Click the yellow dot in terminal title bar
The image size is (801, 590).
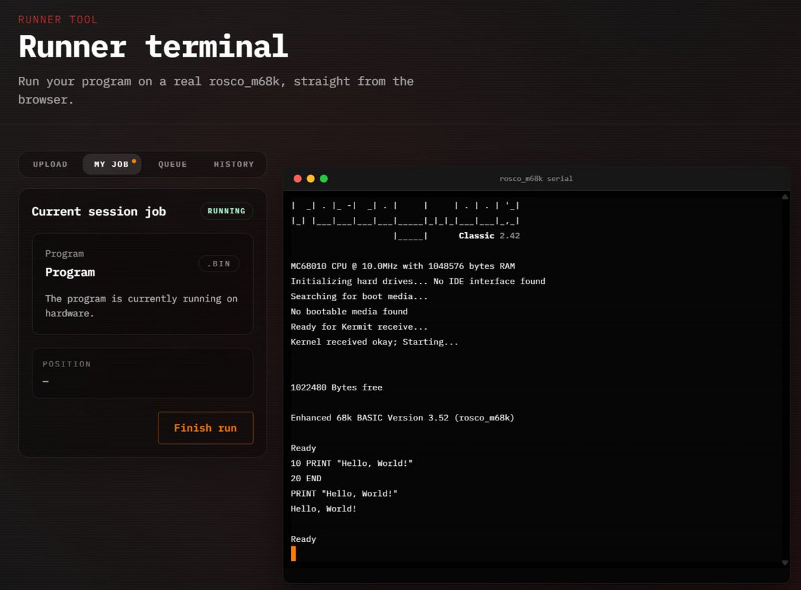coord(310,179)
